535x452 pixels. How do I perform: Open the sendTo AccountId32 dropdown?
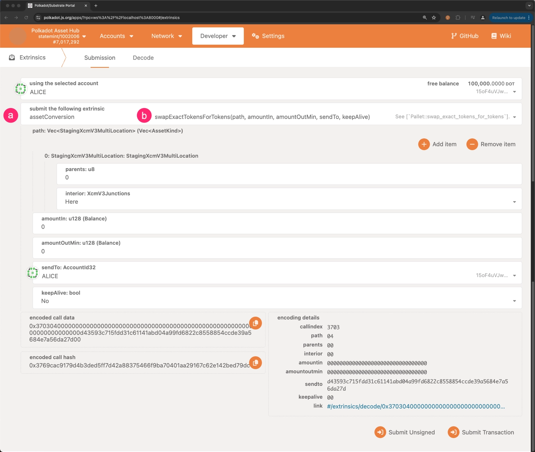pos(514,276)
